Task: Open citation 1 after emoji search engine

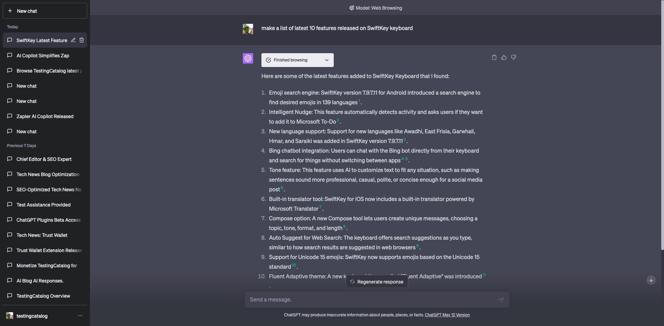Action: coord(359,101)
